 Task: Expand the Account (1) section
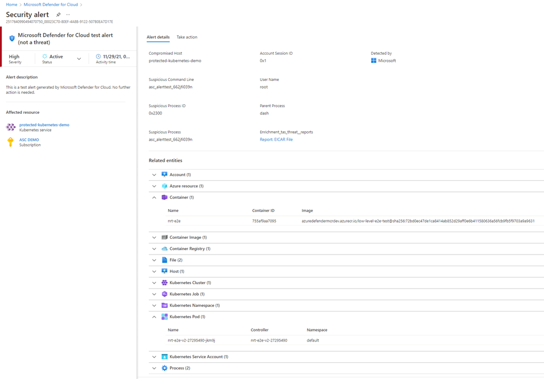154,175
